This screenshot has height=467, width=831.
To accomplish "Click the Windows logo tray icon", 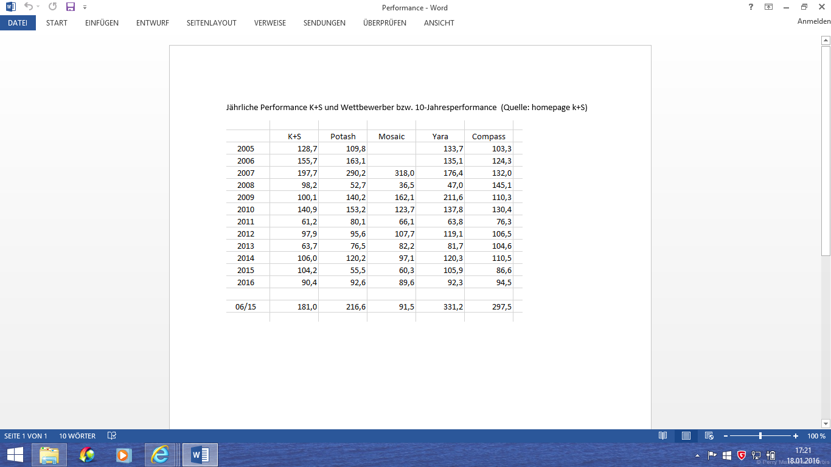I will point(727,455).
